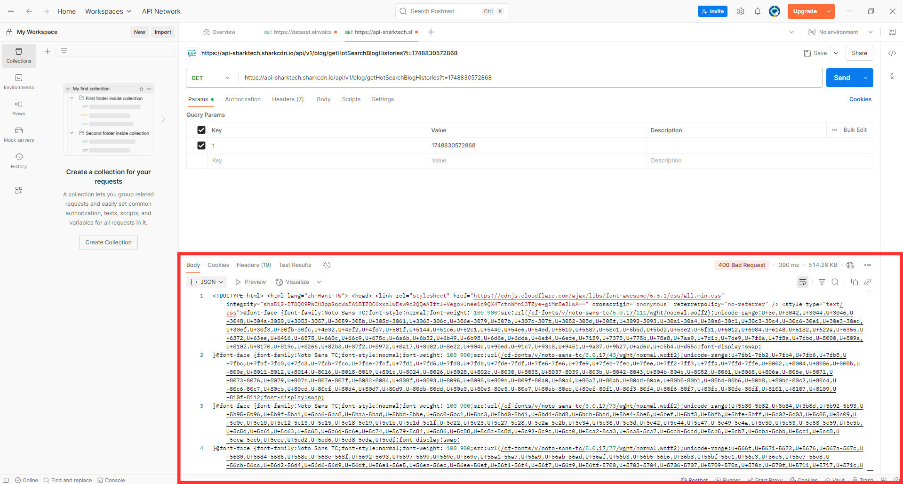Open the GET method dropdown
The image size is (903, 484).
[211, 78]
